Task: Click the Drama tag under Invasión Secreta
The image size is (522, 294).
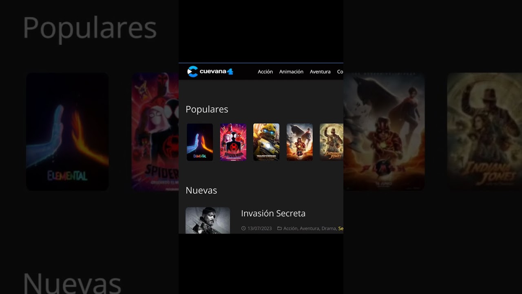Action: tap(329, 228)
